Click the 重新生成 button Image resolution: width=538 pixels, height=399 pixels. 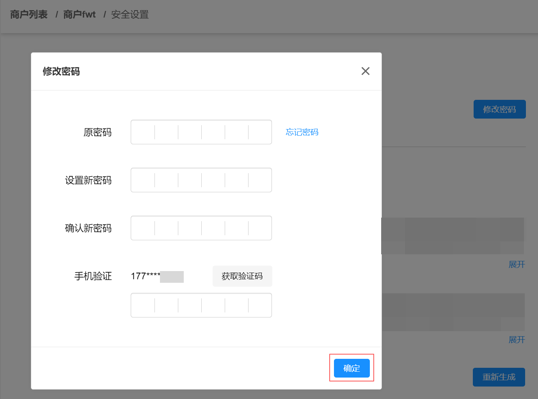499,377
